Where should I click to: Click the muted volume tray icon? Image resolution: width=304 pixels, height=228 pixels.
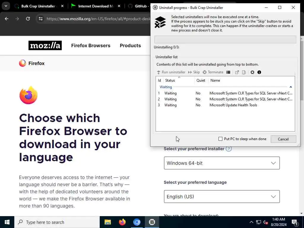click(x=266, y=222)
